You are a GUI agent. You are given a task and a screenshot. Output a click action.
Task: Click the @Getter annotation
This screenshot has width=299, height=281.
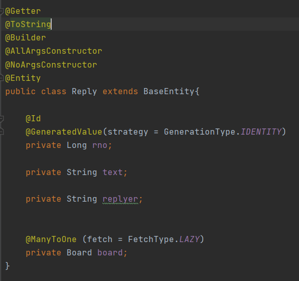[x=23, y=11]
